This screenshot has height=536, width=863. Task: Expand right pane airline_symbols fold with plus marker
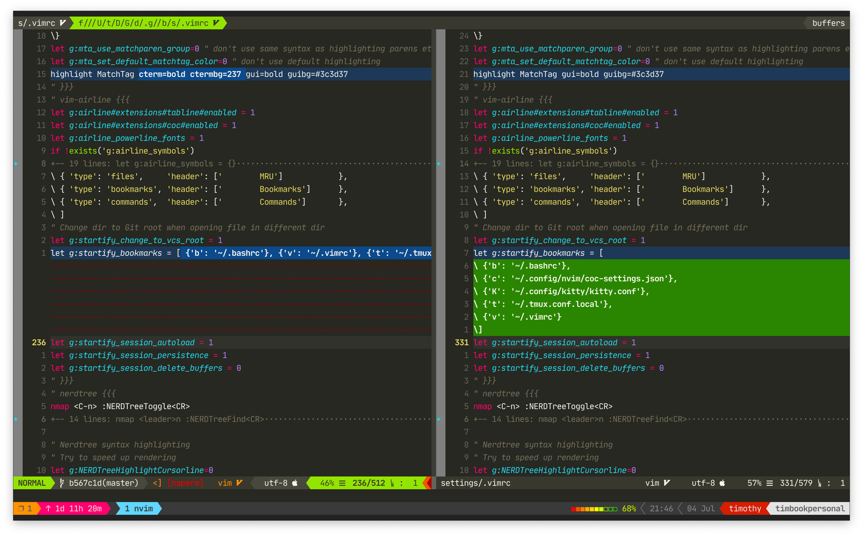coord(439,164)
